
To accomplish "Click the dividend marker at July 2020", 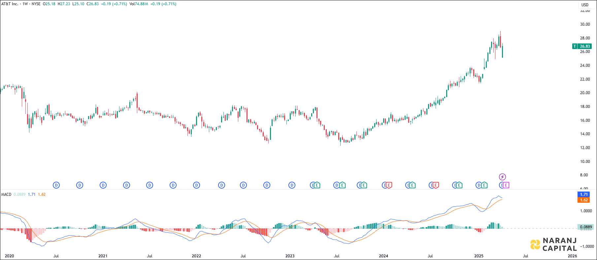I will click(x=56, y=185).
